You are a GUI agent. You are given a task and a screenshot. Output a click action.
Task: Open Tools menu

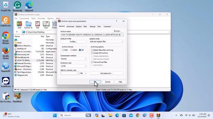click(x=33, y=19)
